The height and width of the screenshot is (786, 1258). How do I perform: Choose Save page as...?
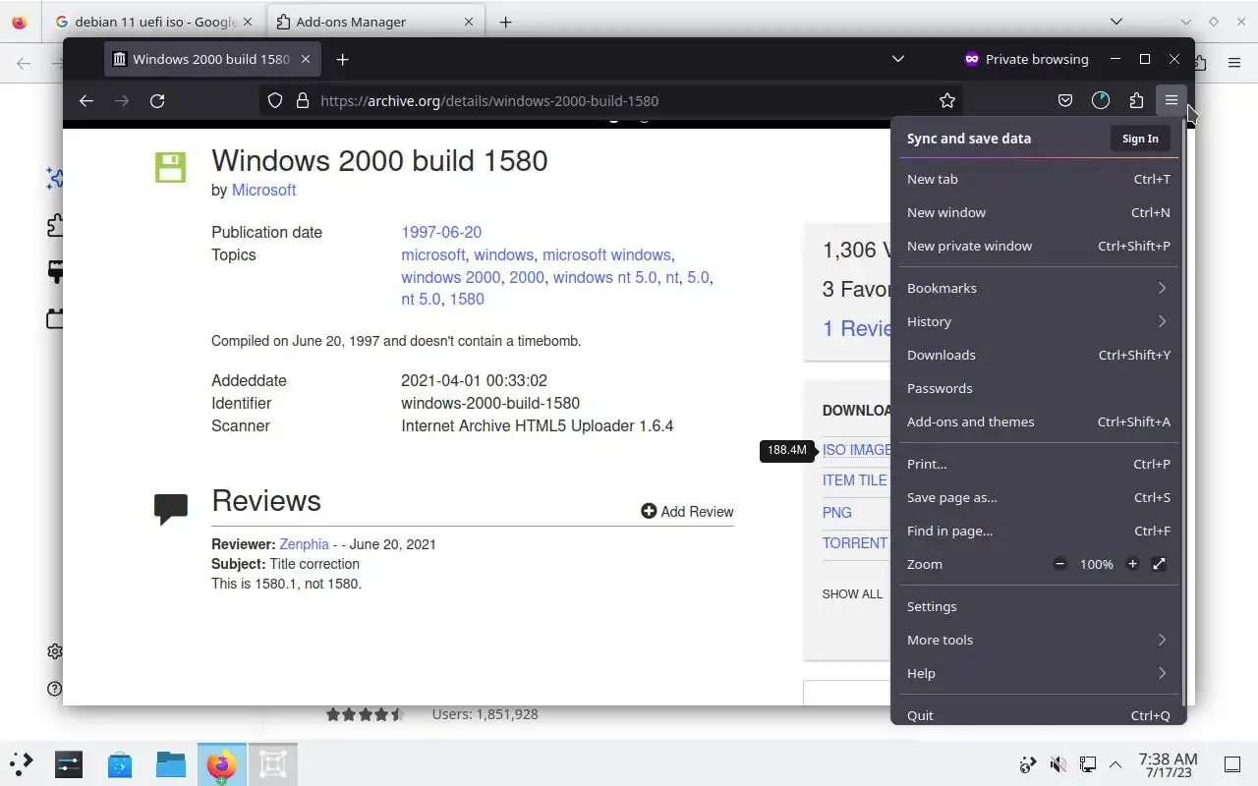(1038, 497)
